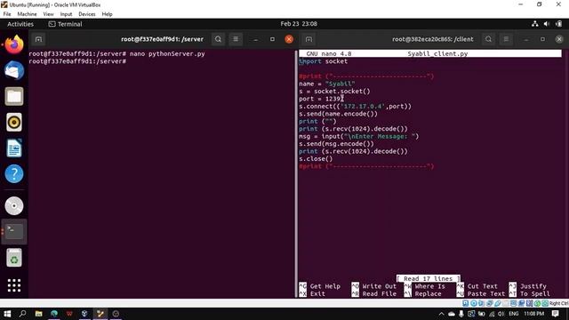Click the name = "Syabil" line
The height and width of the screenshot is (320, 569).
click(327, 84)
